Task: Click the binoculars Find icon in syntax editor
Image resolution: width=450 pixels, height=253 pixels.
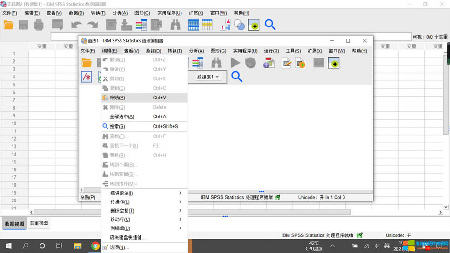Action: 216,63
